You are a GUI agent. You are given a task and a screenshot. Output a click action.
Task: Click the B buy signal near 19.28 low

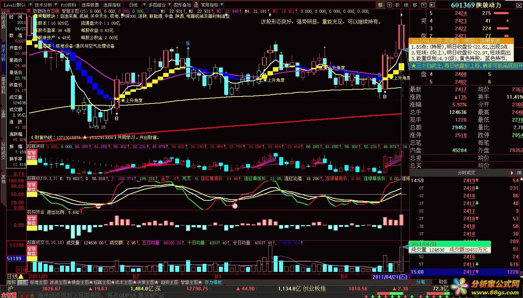[x=117, y=118]
